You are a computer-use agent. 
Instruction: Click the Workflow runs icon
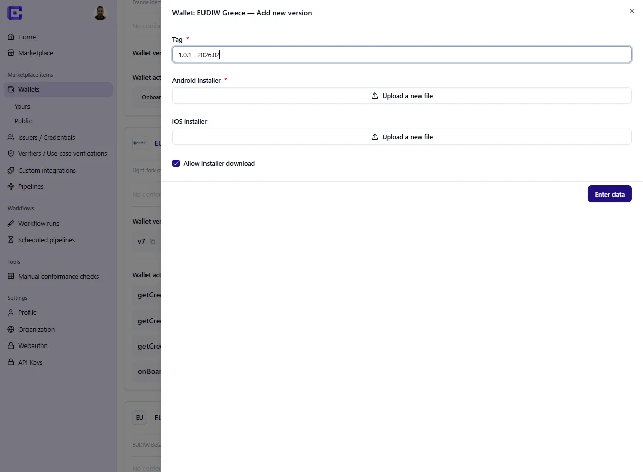(11, 223)
